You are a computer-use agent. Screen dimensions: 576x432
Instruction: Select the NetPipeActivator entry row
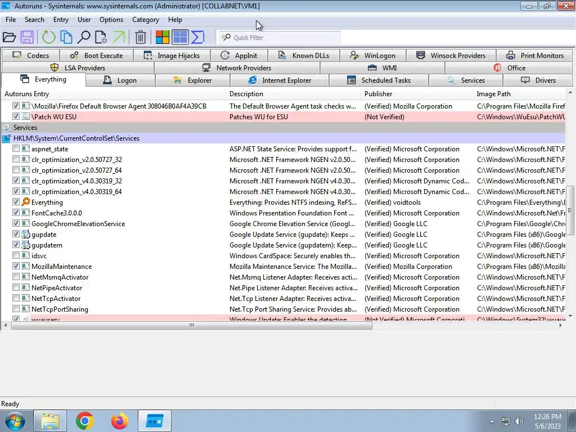tap(283, 287)
